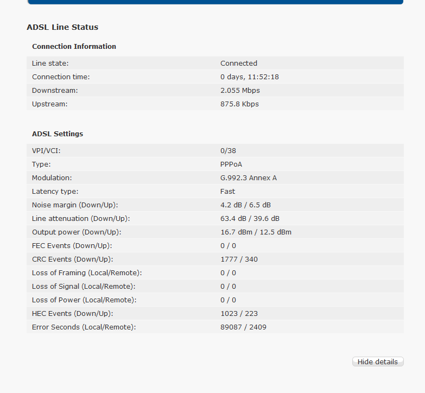This screenshot has width=425, height=393.
Task: Click the CRC Events (Down/Up) label
Action: tap(72, 259)
